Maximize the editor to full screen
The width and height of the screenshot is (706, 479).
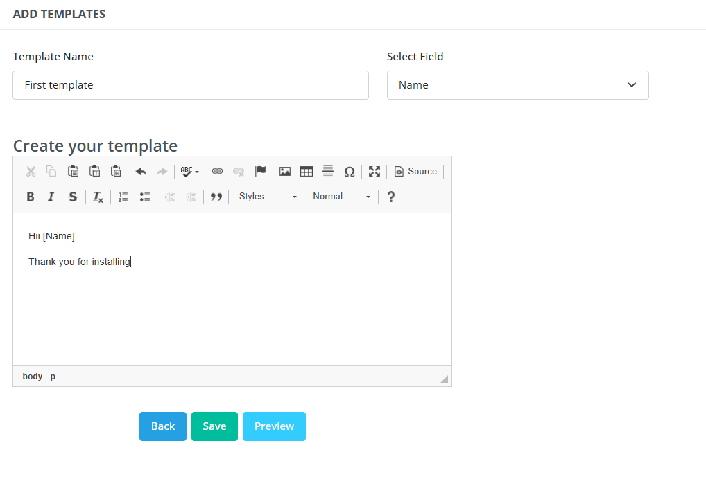click(374, 171)
